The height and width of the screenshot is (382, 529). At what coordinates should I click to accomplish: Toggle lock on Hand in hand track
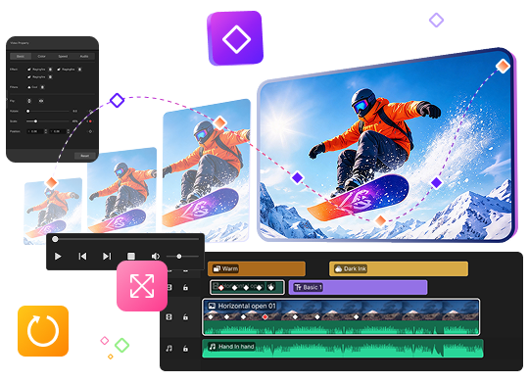coord(185,349)
